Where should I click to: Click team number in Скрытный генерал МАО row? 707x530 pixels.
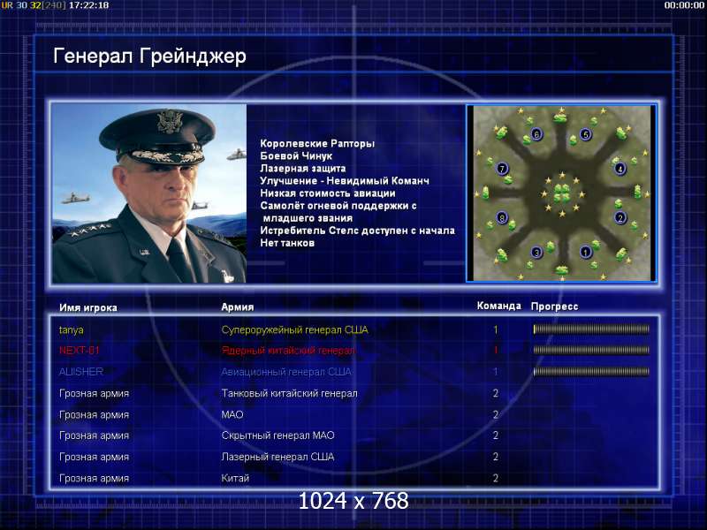pos(496,435)
